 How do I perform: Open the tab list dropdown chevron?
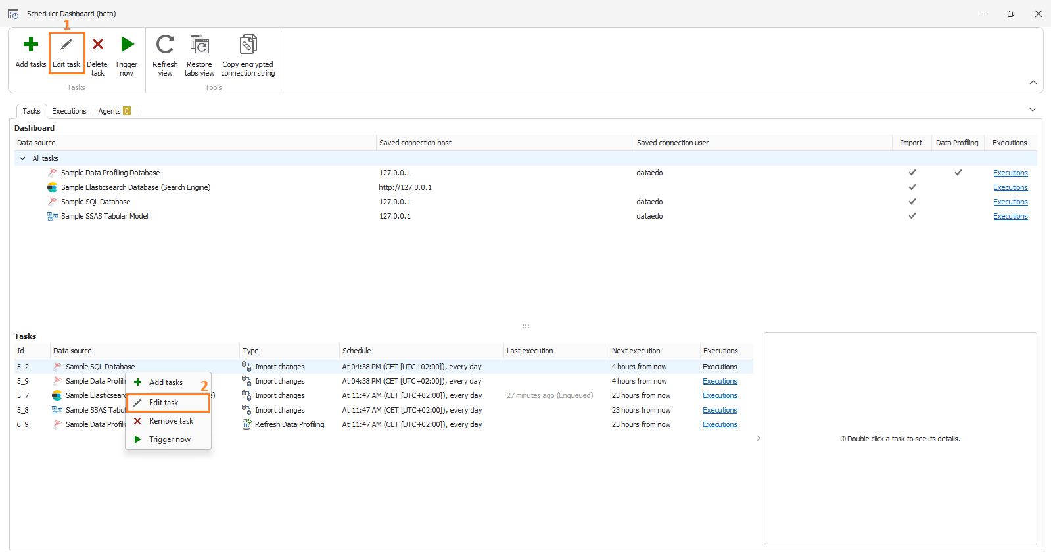coord(1033,110)
